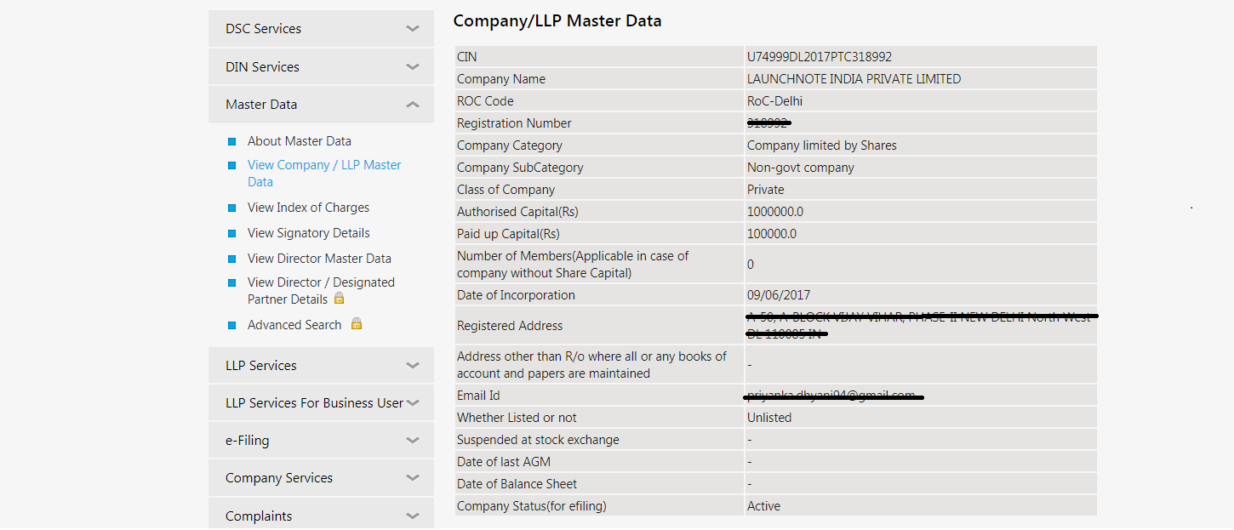1234x530 pixels.
Task: Open the DSC Services menu
Action: [x=321, y=29]
